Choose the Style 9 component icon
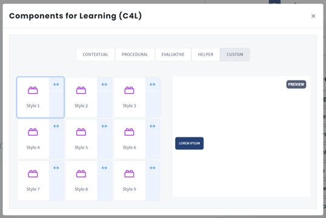Viewport: 326px width, 218px height. coord(129,174)
